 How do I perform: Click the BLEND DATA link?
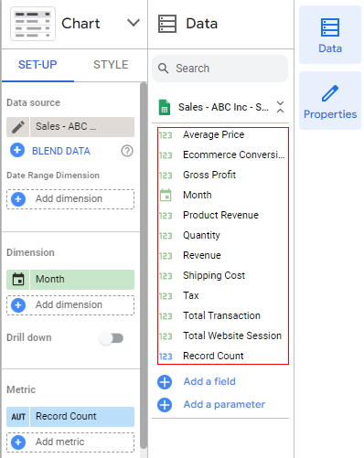tap(61, 151)
